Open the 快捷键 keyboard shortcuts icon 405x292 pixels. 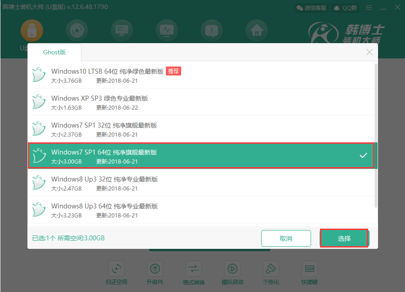(x=309, y=269)
